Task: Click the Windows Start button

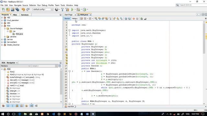Action: coord(3,114)
